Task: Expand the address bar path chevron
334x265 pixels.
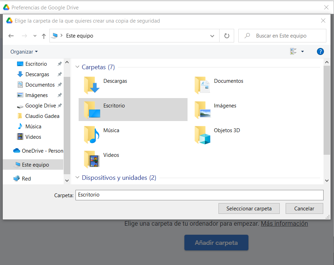Action: [x=61, y=35]
